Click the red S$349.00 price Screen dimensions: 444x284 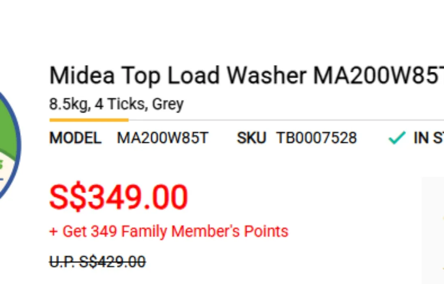pyautogui.click(x=119, y=196)
